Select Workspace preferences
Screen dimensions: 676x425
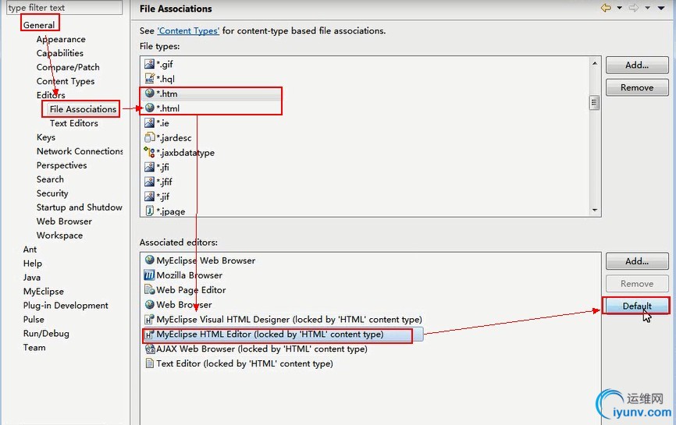pos(59,236)
